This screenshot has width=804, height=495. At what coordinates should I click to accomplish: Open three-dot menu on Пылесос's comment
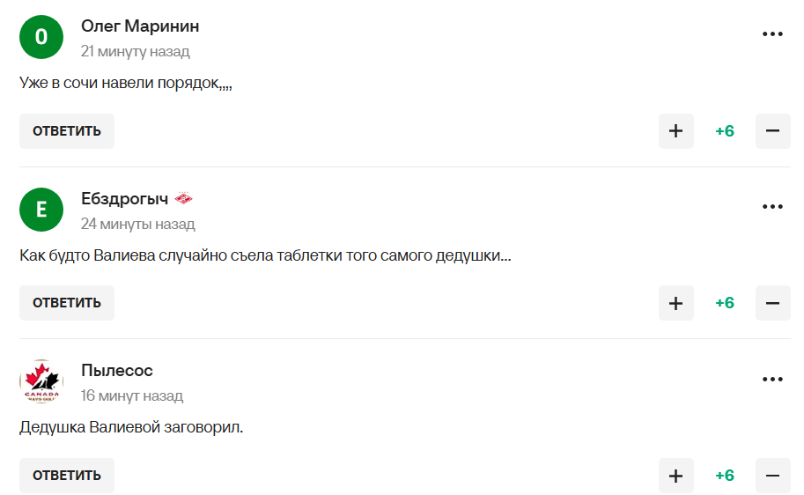coord(772,379)
